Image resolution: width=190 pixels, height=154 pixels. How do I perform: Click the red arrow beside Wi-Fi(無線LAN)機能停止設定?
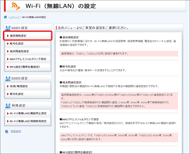(8, 113)
